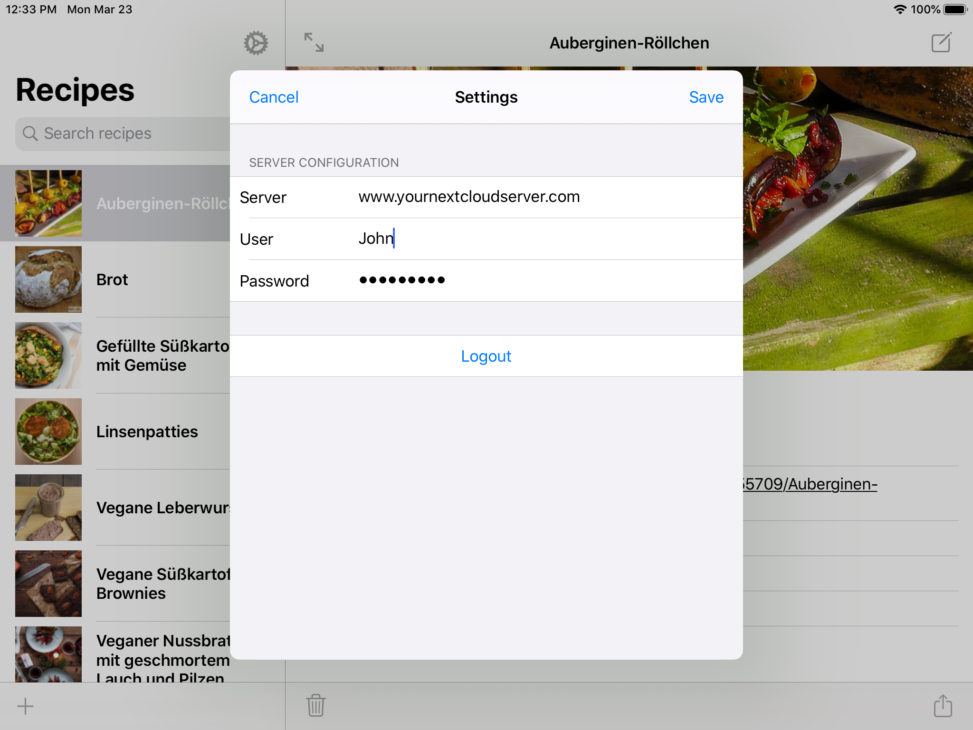This screenshot has height=730, width=973.
Task: Tap the battery indicator in status bar
Action: pyautogui.click(x=955, y=10)
